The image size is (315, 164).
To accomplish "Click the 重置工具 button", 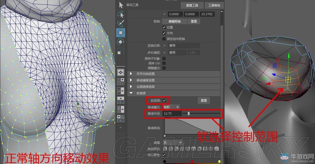I will pos(192,5).
